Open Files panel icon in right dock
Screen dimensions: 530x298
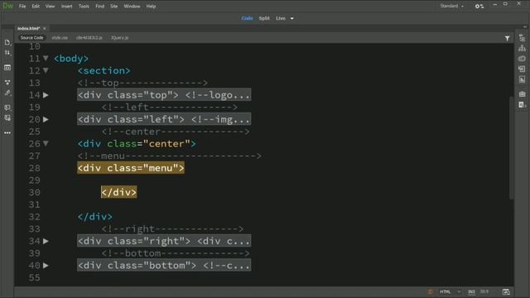click(522, 38)
